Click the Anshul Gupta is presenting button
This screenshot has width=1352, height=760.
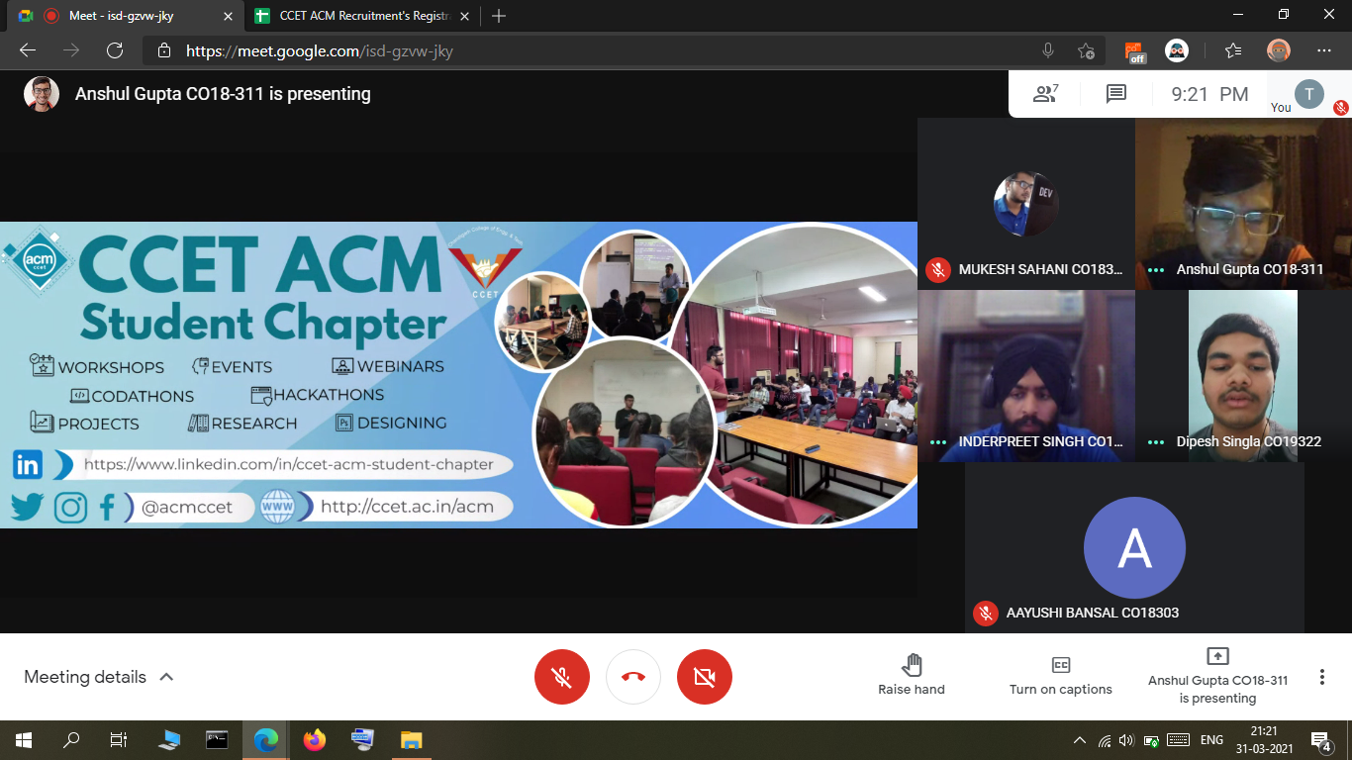tap(1217, 677)
